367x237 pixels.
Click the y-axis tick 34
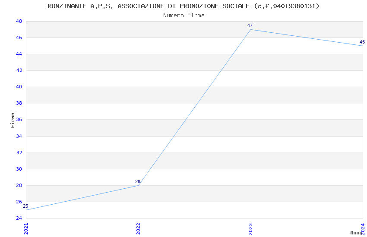click(x=19, y=136)
